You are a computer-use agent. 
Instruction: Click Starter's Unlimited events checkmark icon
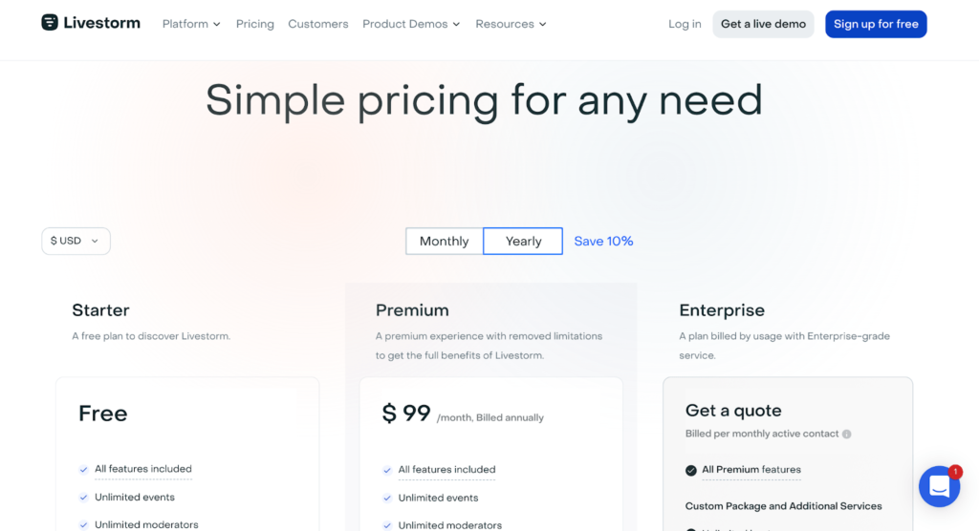click(84, 498)
